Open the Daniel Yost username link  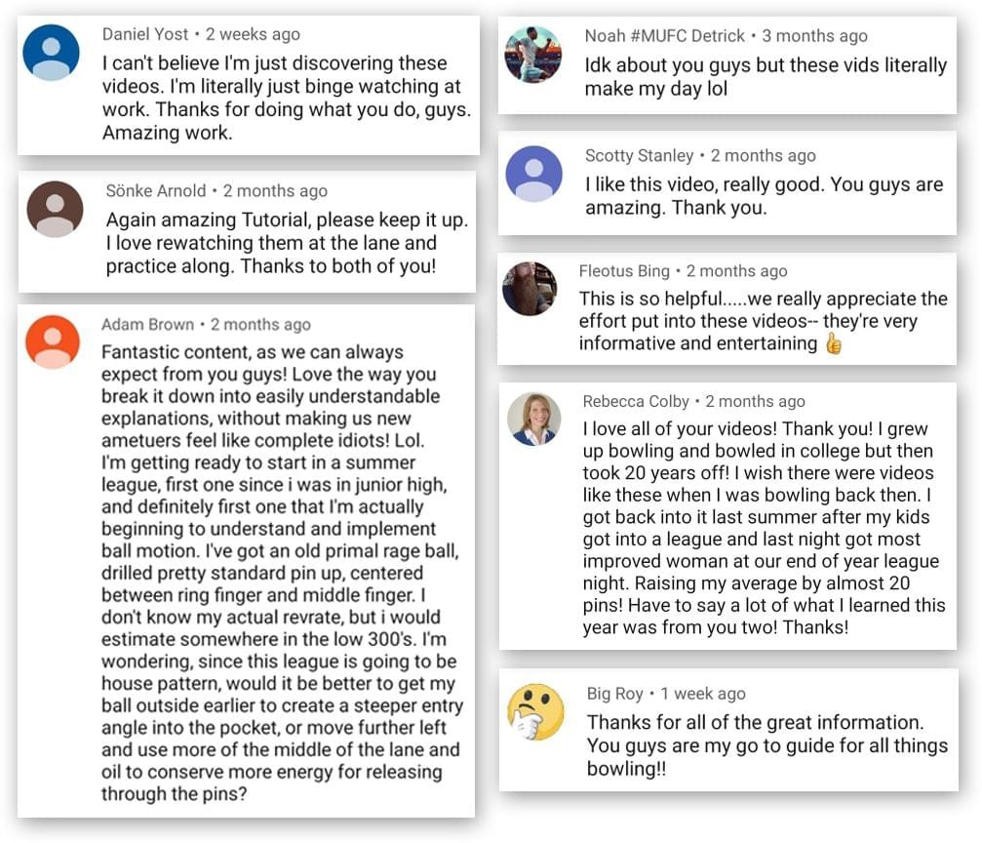point(144,34)
